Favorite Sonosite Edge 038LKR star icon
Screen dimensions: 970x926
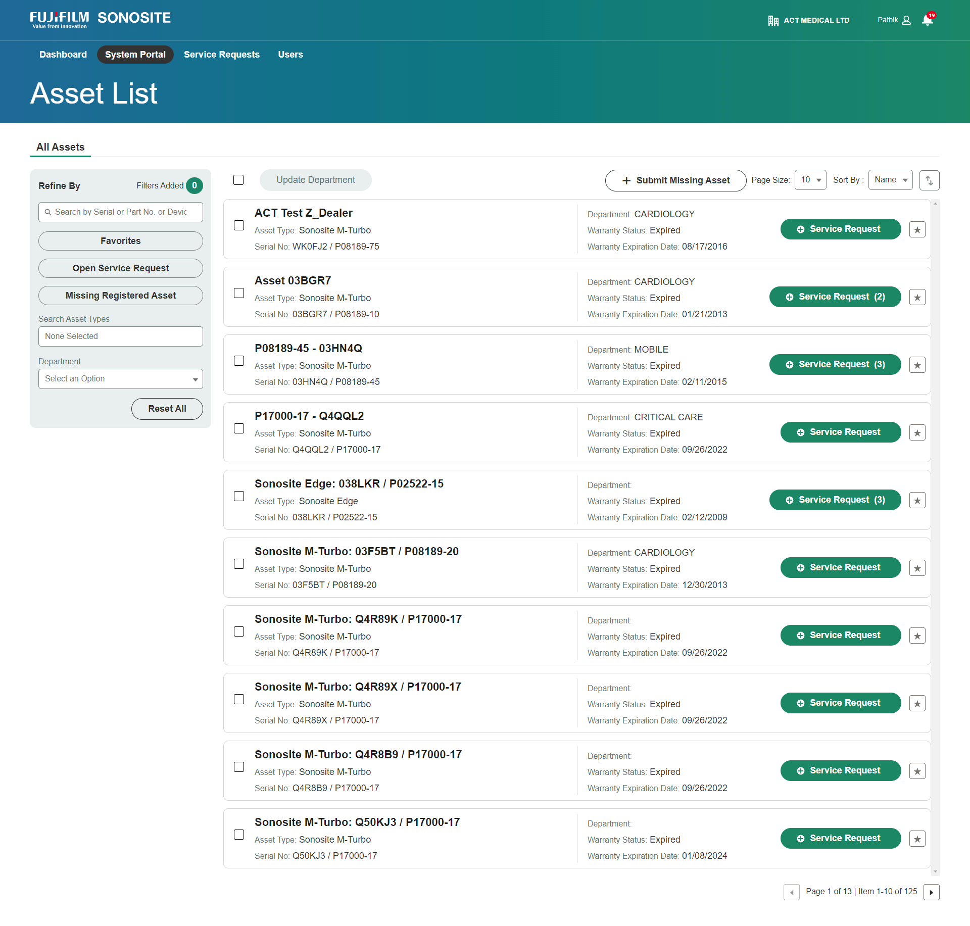click(917, 501)
